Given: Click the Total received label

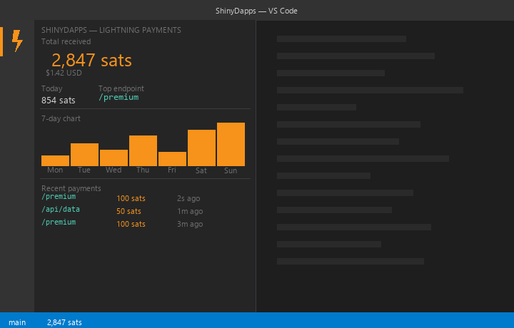Looking at the screenshot, I should coord(66,41).
